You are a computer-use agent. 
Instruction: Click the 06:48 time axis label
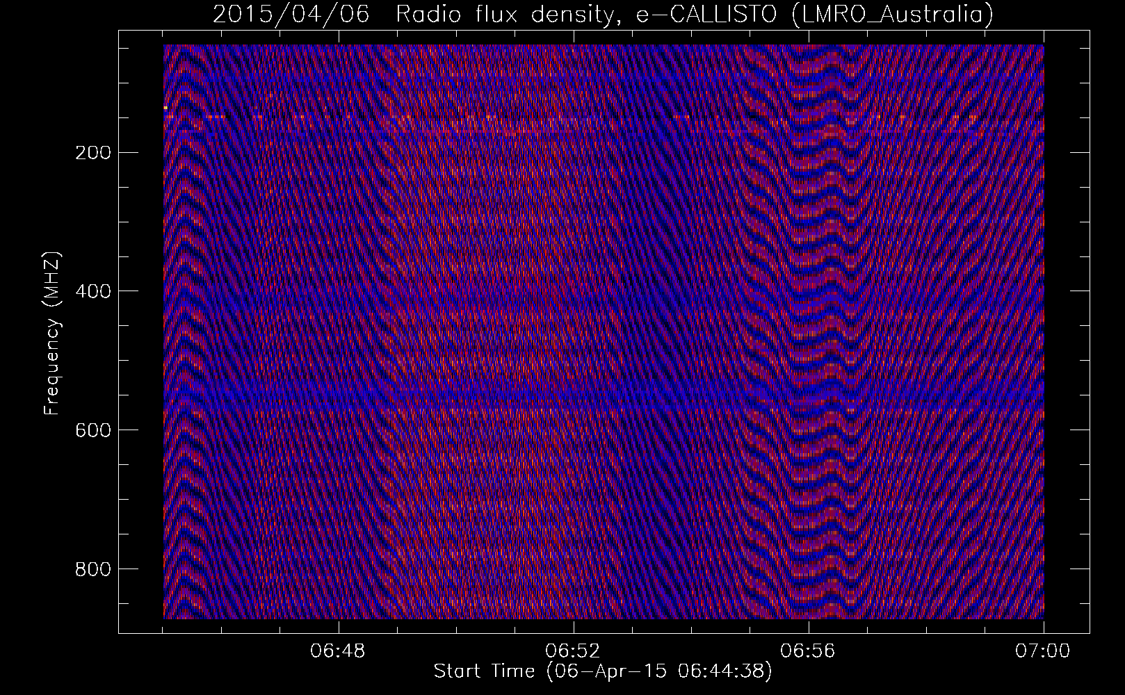(x=339, y=652)
